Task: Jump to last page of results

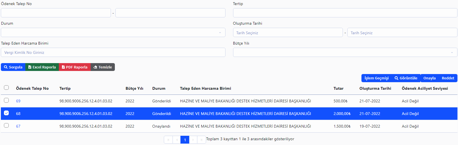Action: click(202, 140)
